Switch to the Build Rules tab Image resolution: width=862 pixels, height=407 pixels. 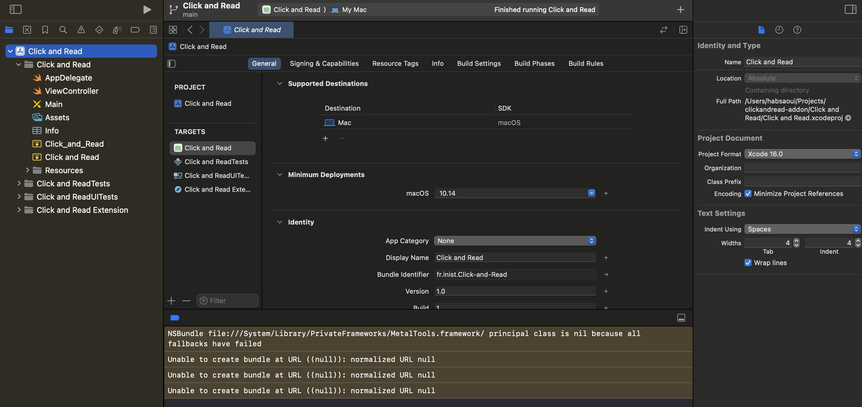click(586, 63)
